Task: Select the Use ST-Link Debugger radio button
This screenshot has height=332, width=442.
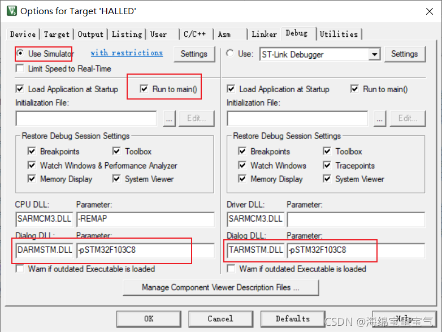Action: point(230,53)
